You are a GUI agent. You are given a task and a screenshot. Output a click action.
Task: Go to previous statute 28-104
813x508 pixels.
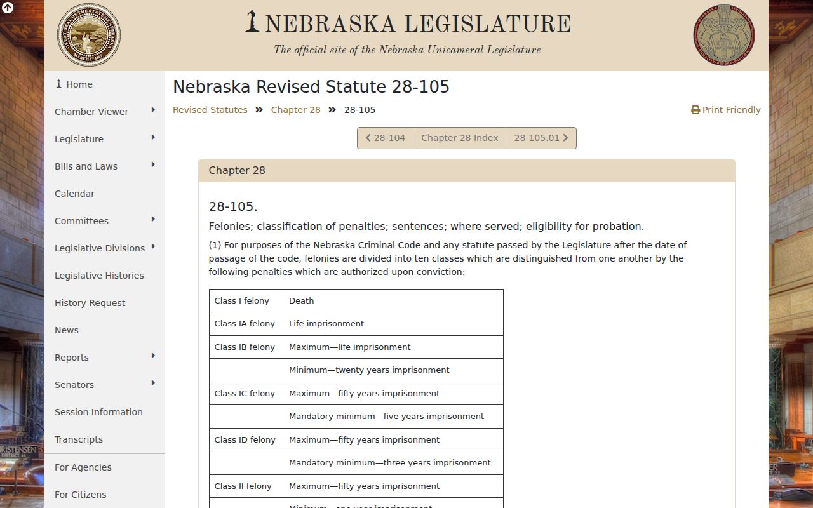(x=385, y=138)
